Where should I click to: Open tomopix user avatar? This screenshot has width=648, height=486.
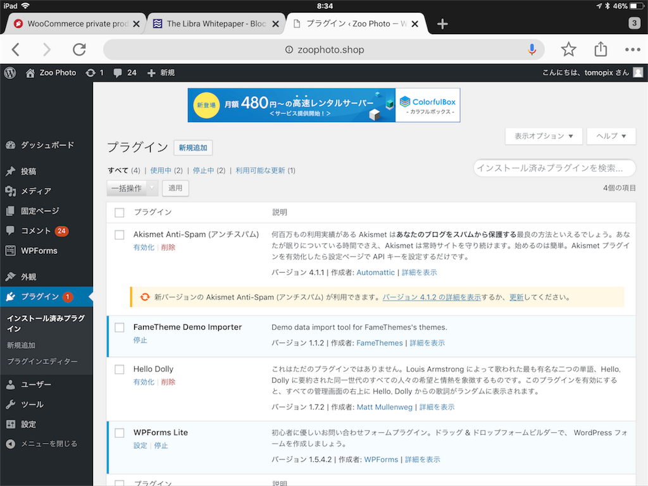[x=638, y=73]
